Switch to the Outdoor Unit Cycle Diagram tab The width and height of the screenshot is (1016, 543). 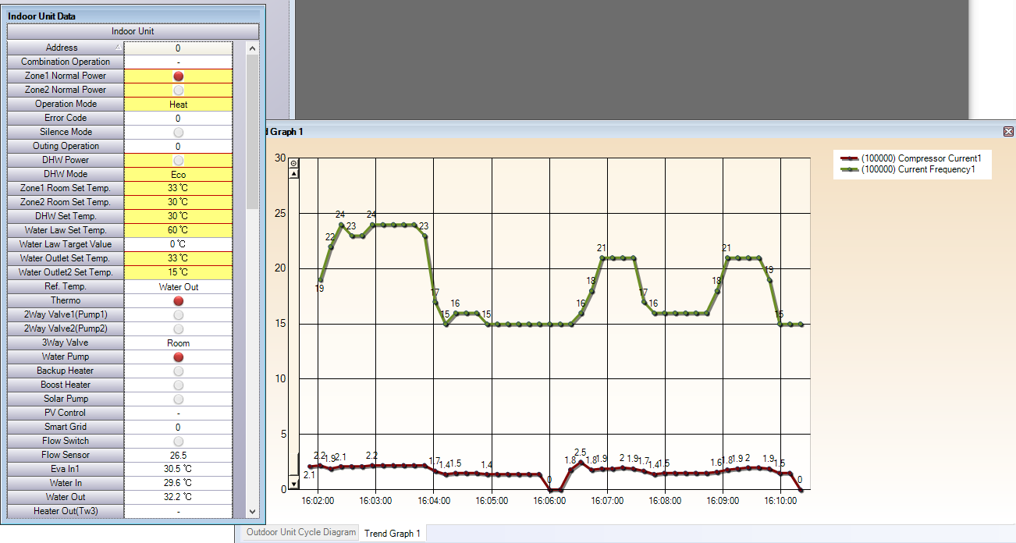(299, 533)
